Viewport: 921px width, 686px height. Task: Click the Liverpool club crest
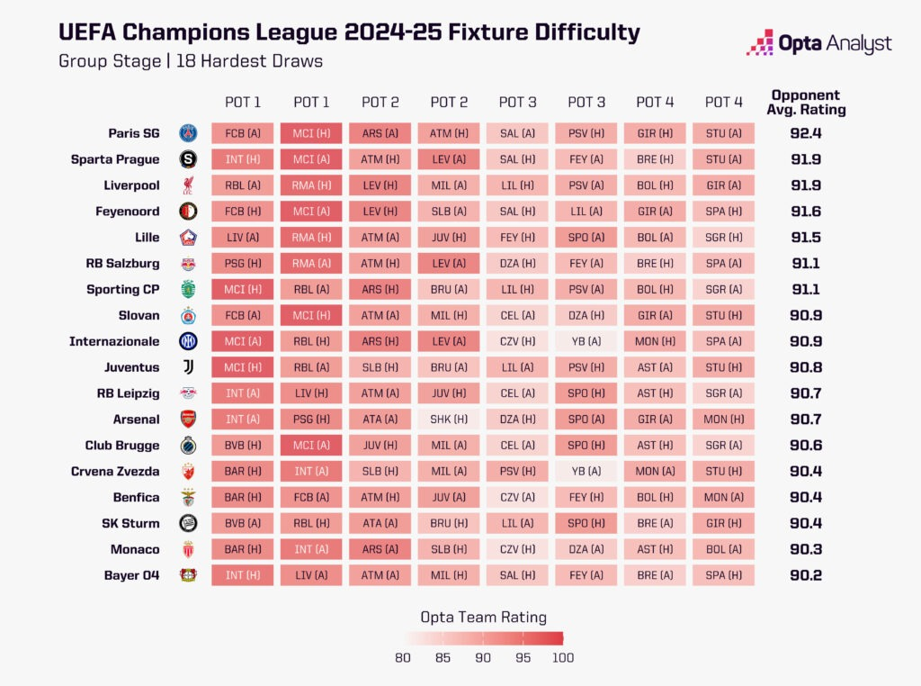click(188, 185)
